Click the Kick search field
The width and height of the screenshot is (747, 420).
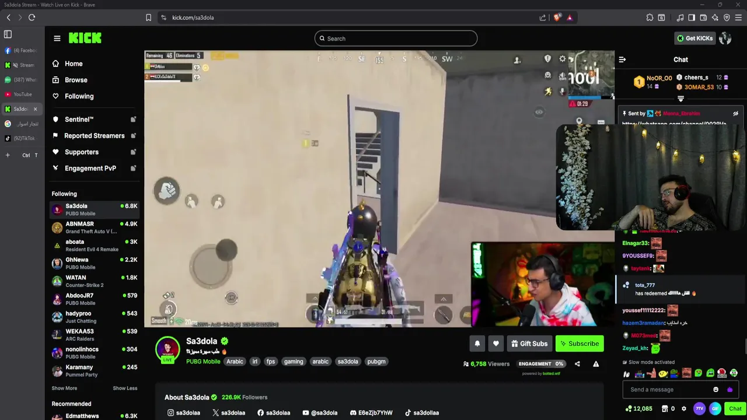tap(396, 38)
